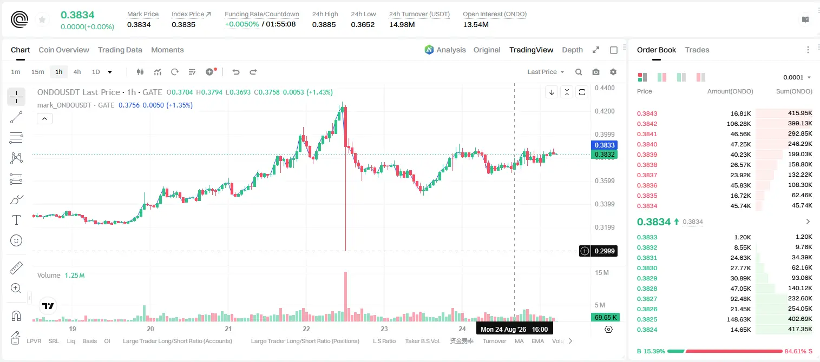The height and width of the screenshot is (362, 820).
Task: Click the buy/sell ratio bar
Action: [x=725, y=351]
